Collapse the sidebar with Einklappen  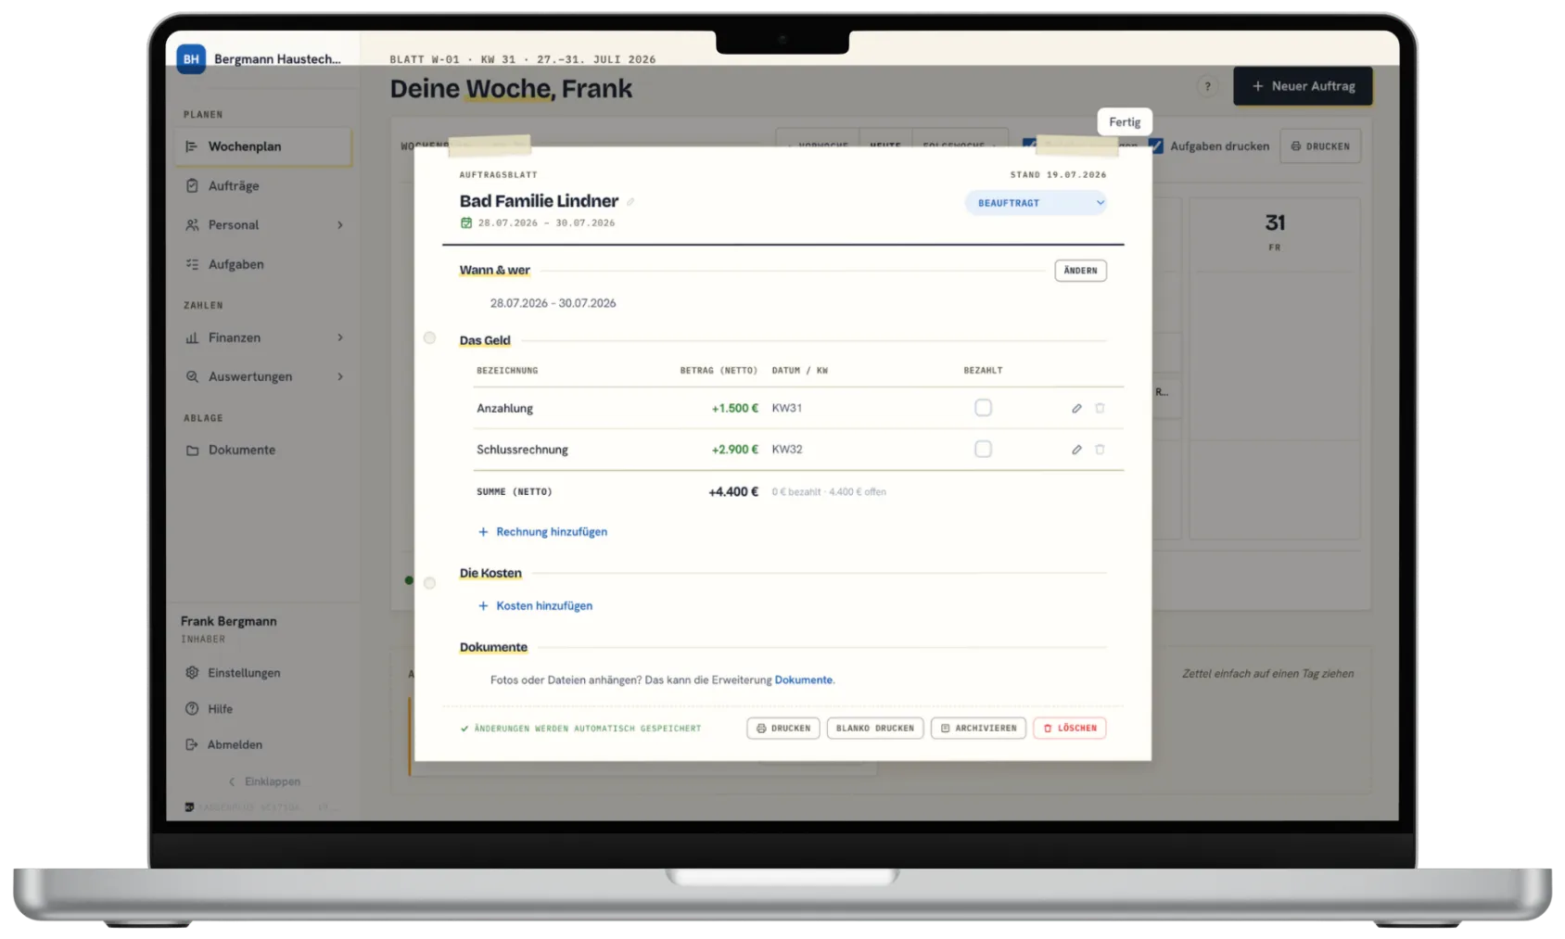(x=264, y=781)
